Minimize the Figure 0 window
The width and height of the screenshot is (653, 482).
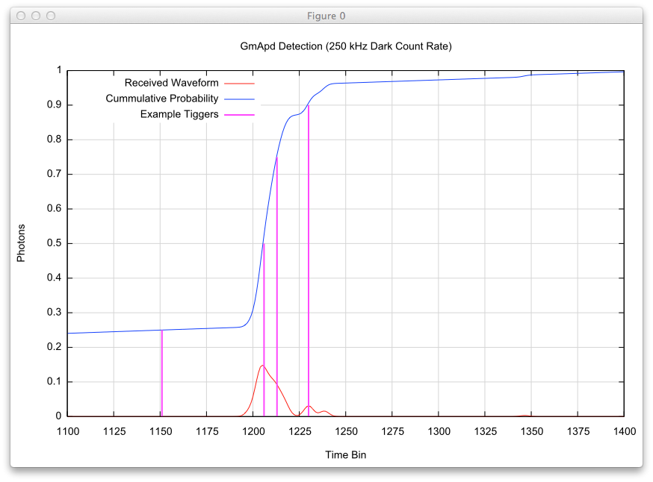(36, 16)
